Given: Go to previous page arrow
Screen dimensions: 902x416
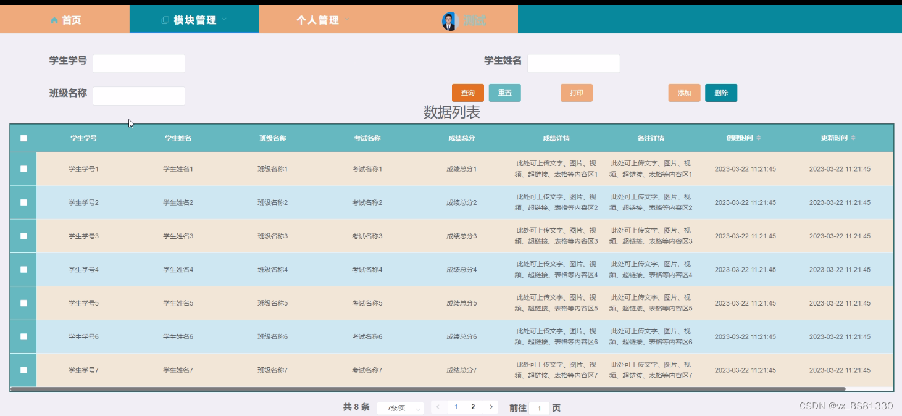Looking at the screenshot, I should pyautogui.click(x=438, y=407).
